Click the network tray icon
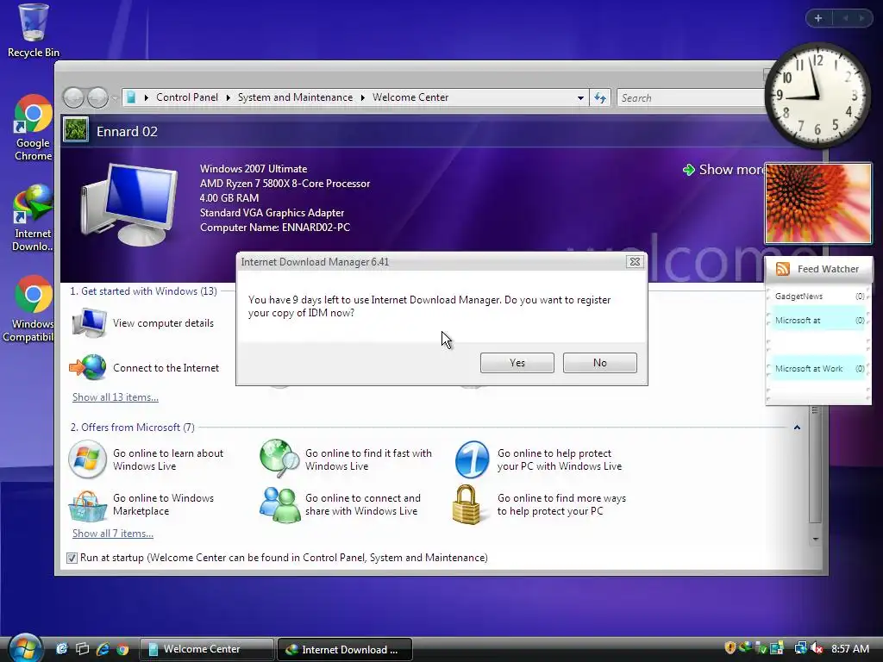 click(799, 648)
